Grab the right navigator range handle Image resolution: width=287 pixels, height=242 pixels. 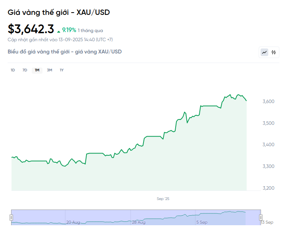[261, 217]
